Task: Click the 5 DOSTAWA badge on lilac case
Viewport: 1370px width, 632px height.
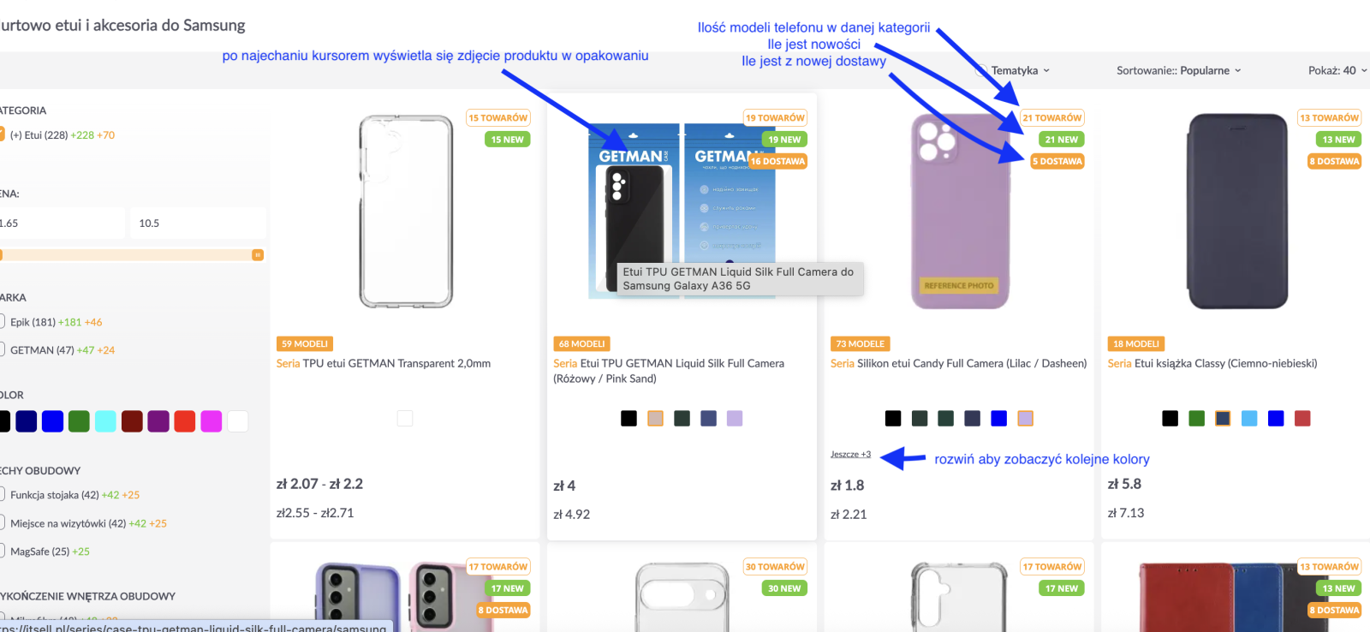Action: point(1057,161)
